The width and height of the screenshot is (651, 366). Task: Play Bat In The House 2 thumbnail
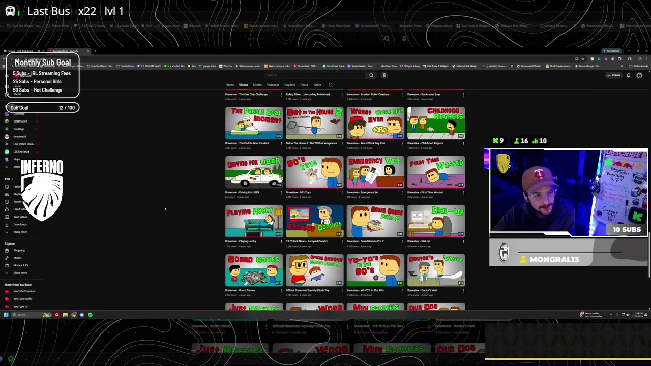(315, 123)
